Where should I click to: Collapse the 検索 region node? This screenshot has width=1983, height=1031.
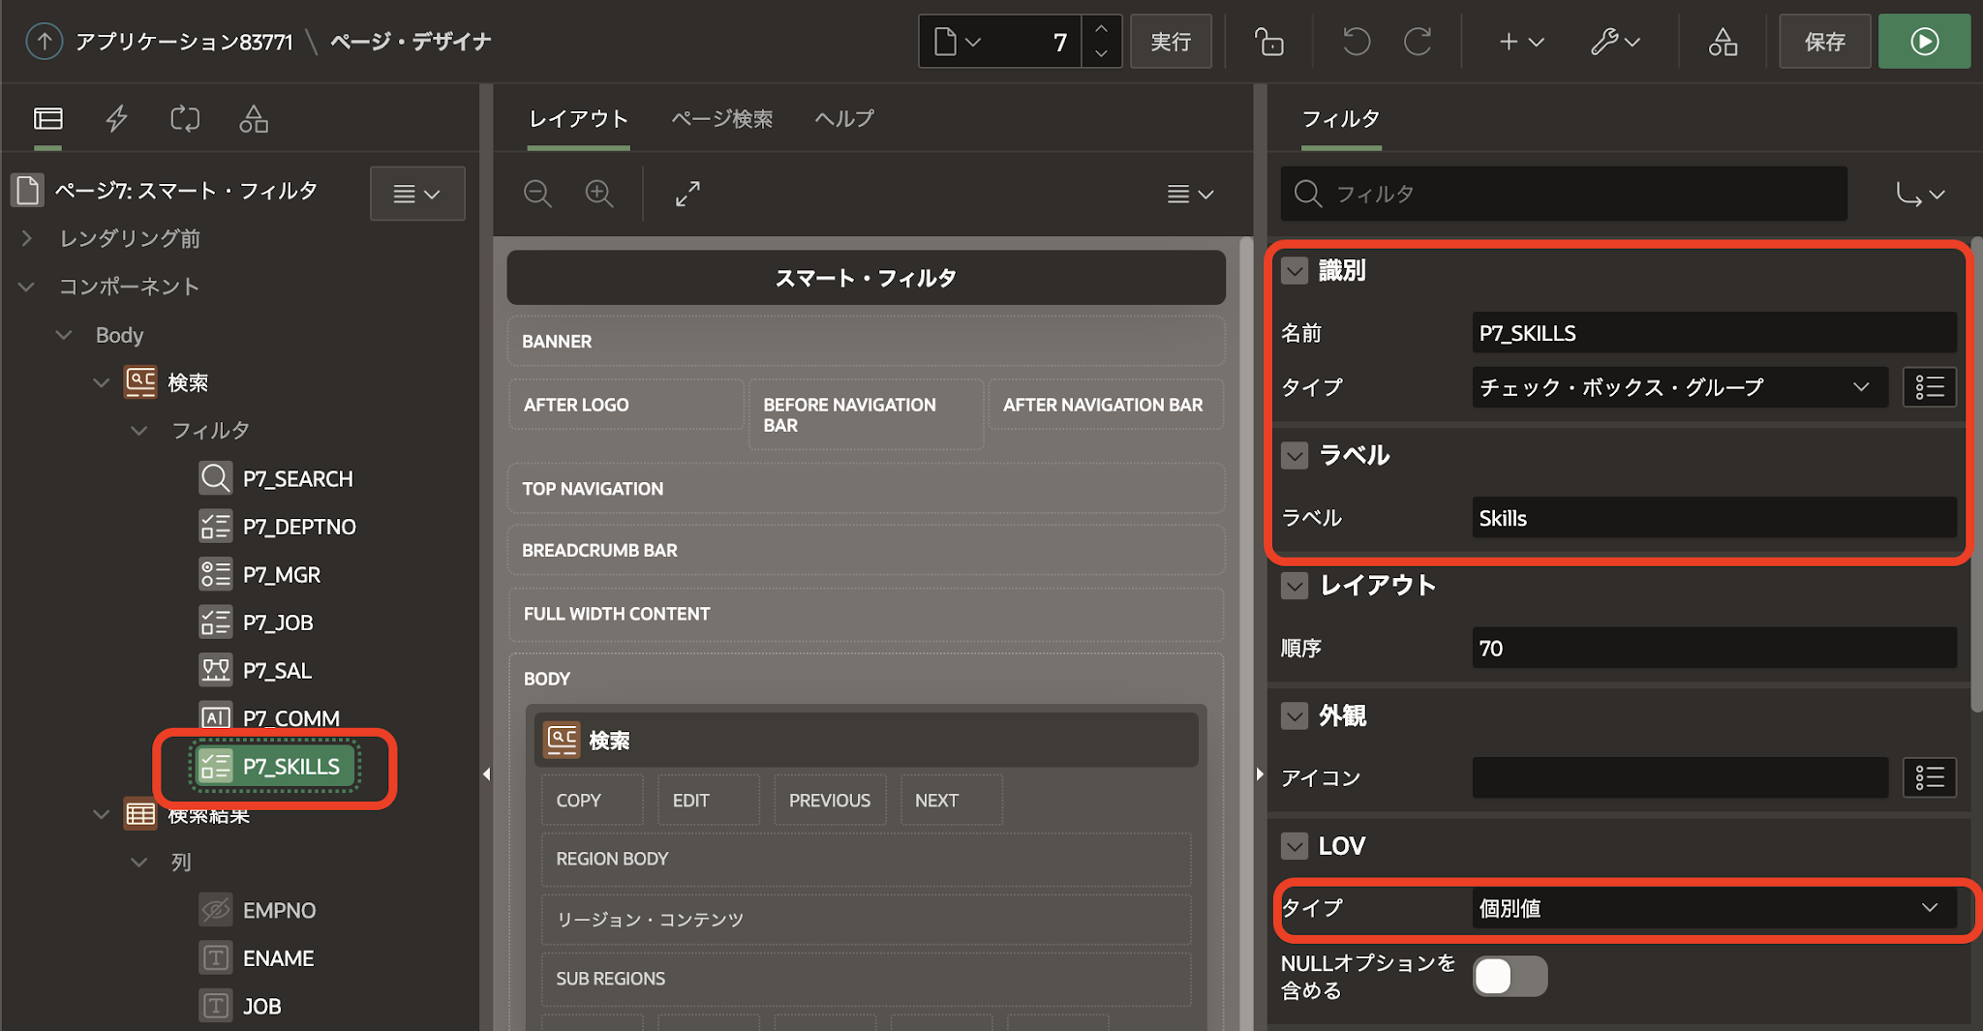[x=101, y=382]
